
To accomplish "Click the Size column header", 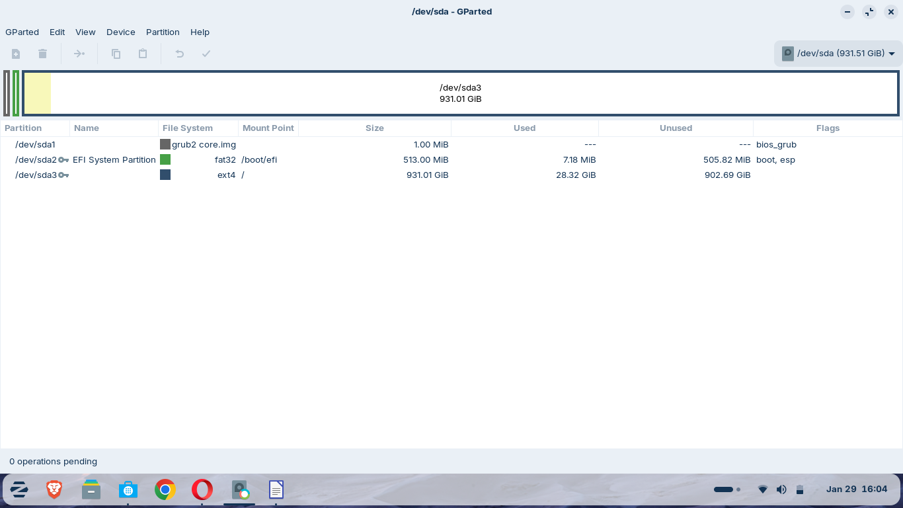I will click(374, 128).
